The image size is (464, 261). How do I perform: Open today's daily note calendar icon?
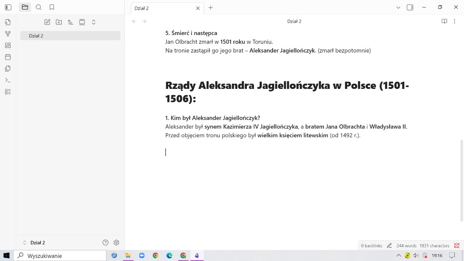click(8, 57)
